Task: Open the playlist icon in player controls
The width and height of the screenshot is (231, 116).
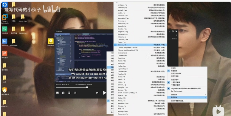Action: coord(69,93)
